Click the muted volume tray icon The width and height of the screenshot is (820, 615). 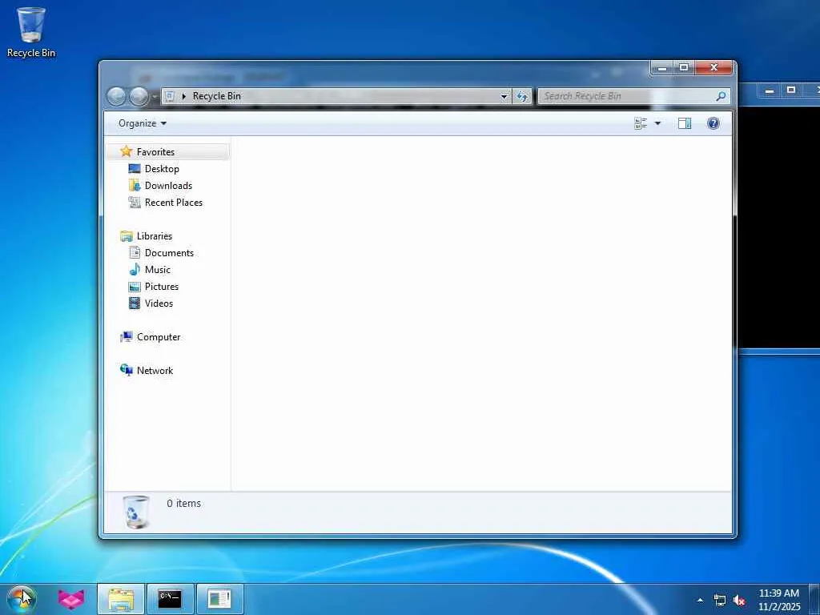739,601
